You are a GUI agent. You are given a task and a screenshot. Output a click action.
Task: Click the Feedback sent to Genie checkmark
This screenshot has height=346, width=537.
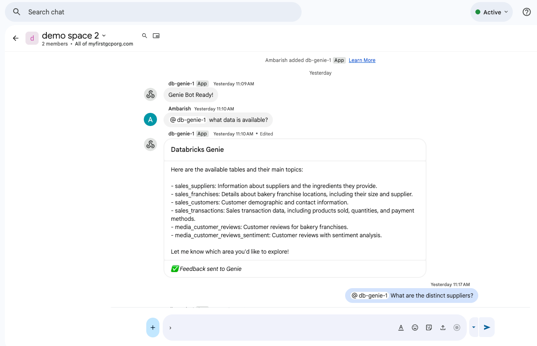[x=175, y=269]
